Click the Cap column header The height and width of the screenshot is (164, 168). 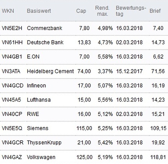(81, 11)
